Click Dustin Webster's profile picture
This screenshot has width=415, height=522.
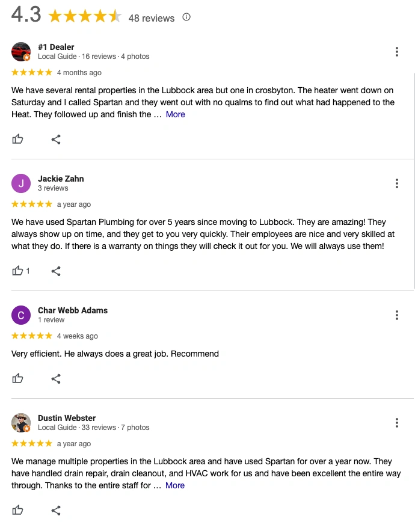21,423
